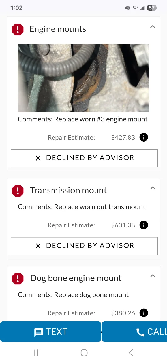
Task: Open info icon for $601.38 estimate
Action: (x=144, y=225)
